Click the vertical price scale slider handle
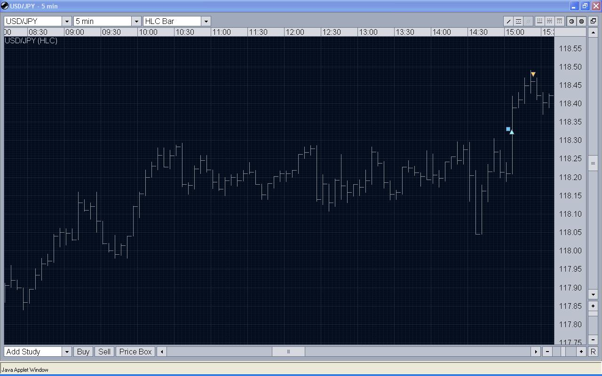Viewport: 602px width, 376px height. [x=593, y=163]
